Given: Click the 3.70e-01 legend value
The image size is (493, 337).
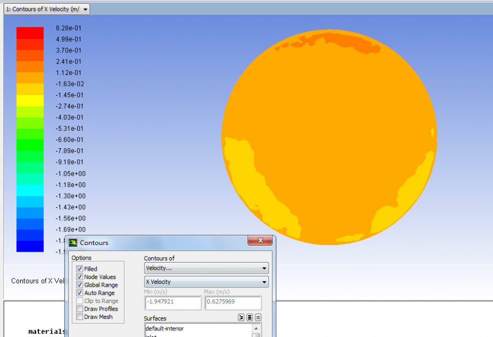Looking at the screenshot, I should [68, 50].
